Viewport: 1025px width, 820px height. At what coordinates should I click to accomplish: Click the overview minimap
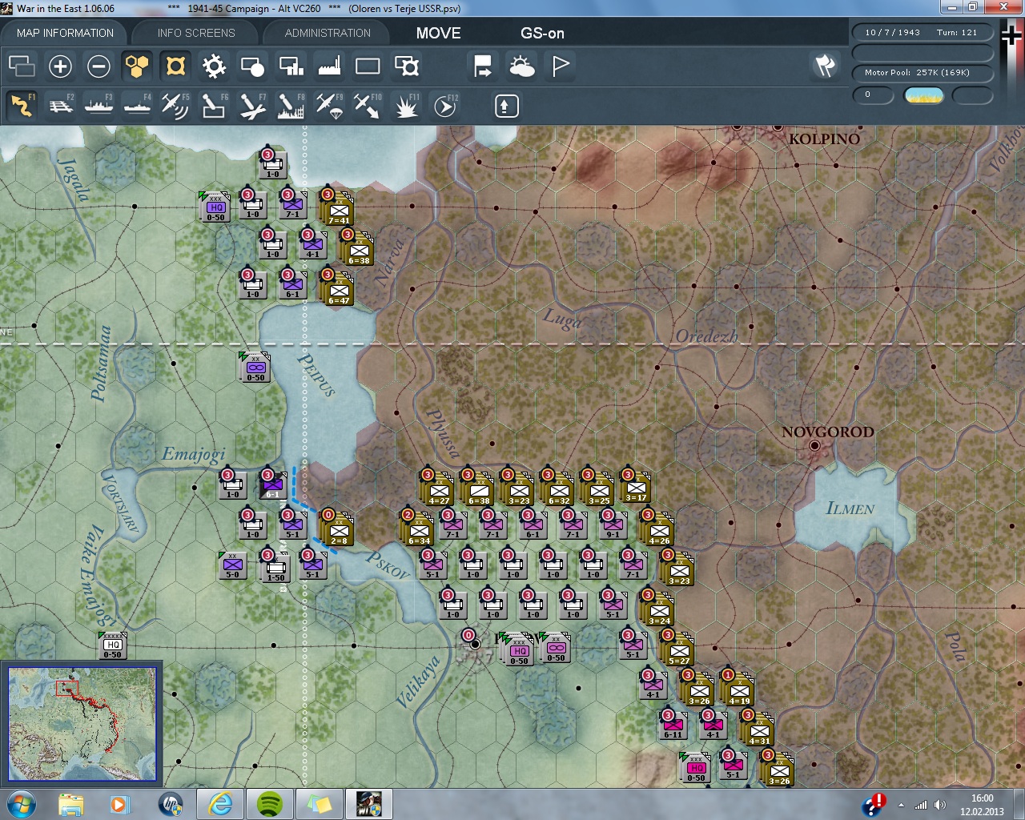click(x=82, y=724)
